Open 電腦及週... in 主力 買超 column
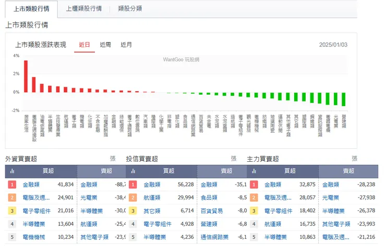 click(x=278, y=198)
